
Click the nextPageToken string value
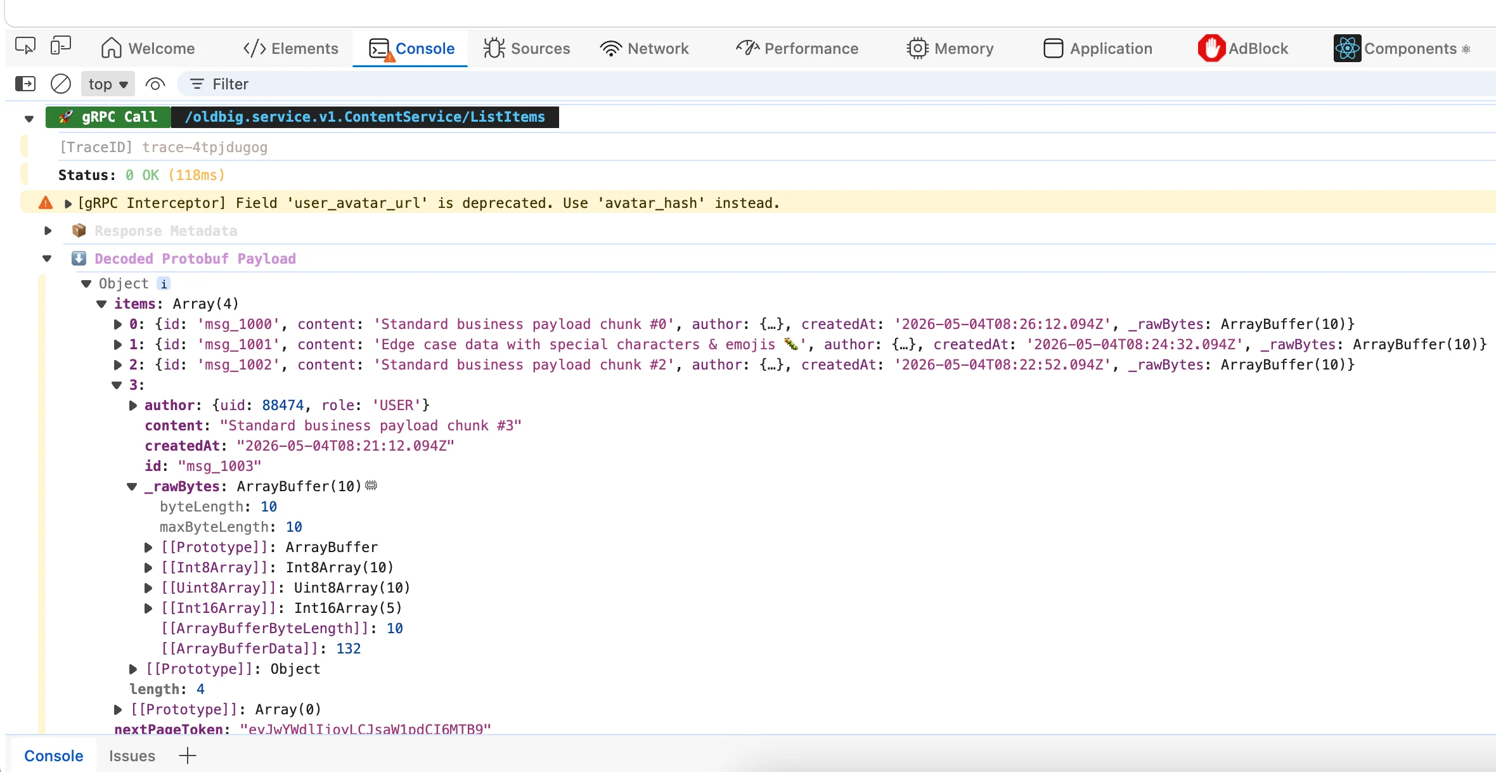[366, 729]
